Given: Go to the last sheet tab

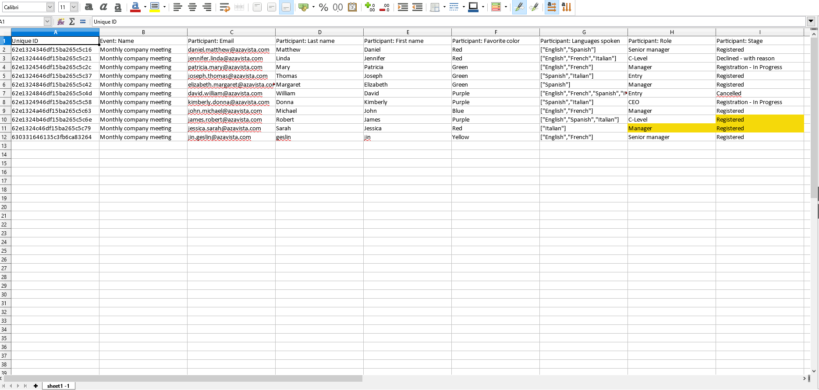Looking at the screenshot, I should [25, 386].
